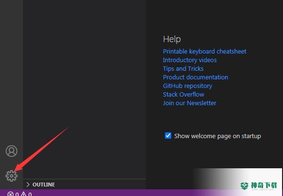The height and width of the screenshot is (196, 283).
Task: Click the Help section heading
Action: tap(172, 39)
